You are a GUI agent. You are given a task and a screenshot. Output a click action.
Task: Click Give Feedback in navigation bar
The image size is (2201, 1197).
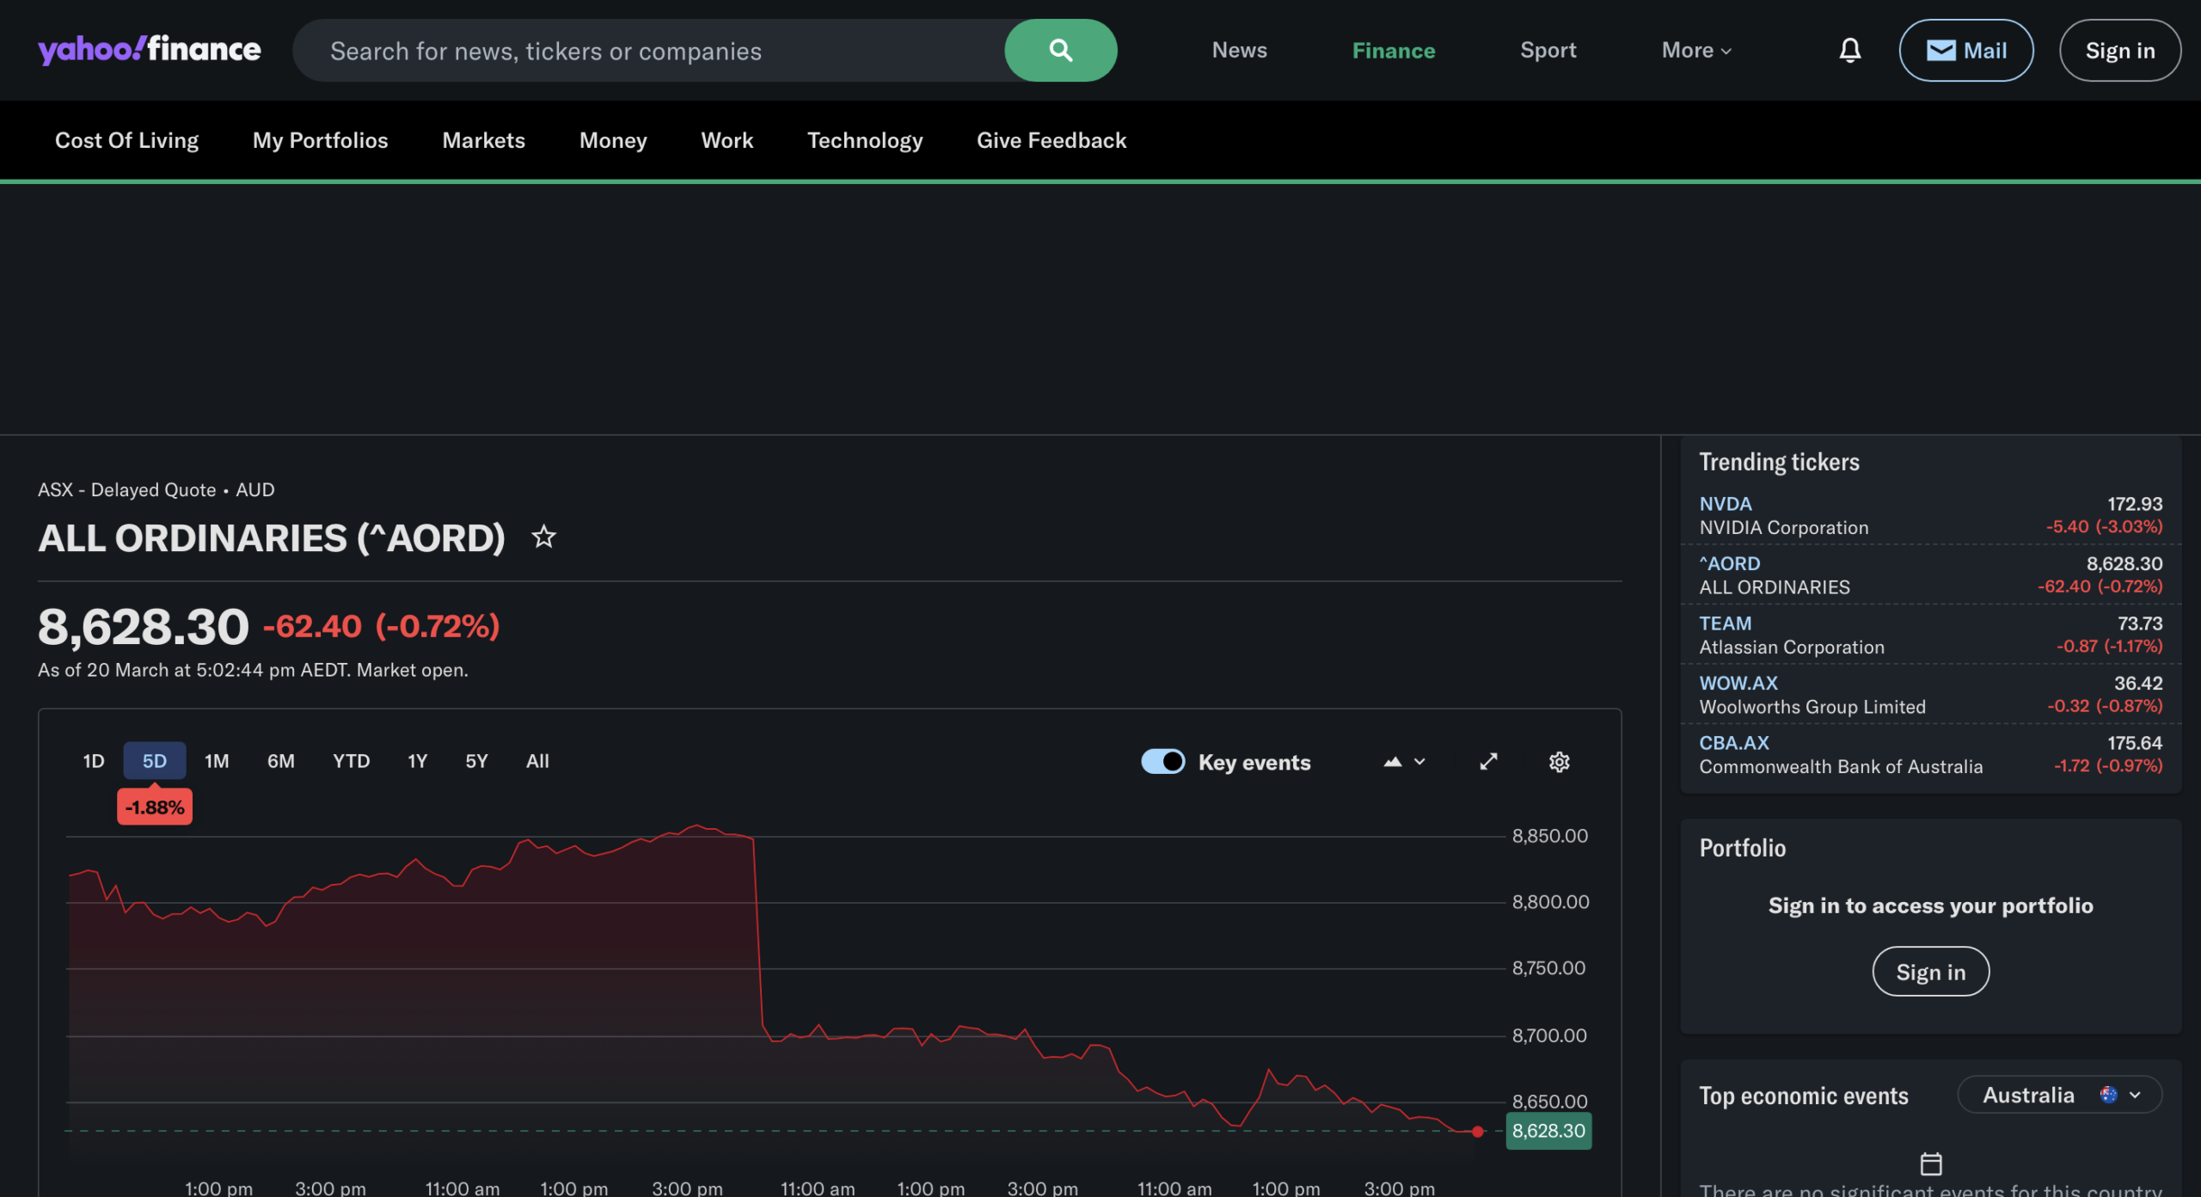tap(1051, 140)
